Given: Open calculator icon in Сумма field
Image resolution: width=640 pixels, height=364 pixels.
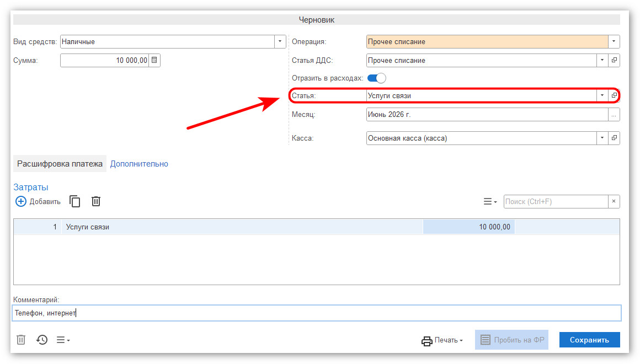Looking at the screenshot, I should (x=154, y=60).
